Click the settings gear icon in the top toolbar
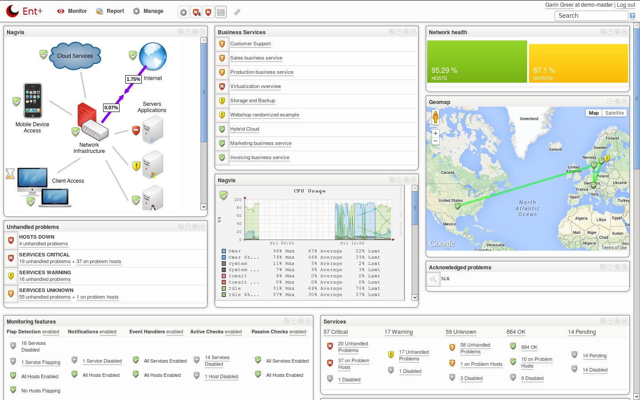 tap(184, 12)
